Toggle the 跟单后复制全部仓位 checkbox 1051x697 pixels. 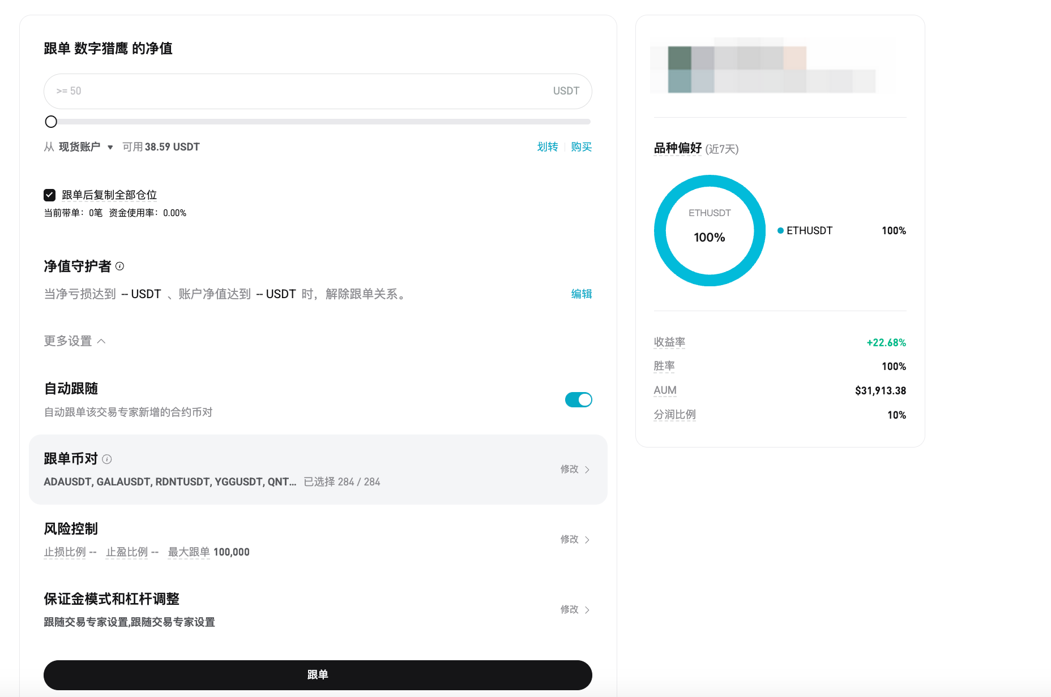(x=50, y=195)
